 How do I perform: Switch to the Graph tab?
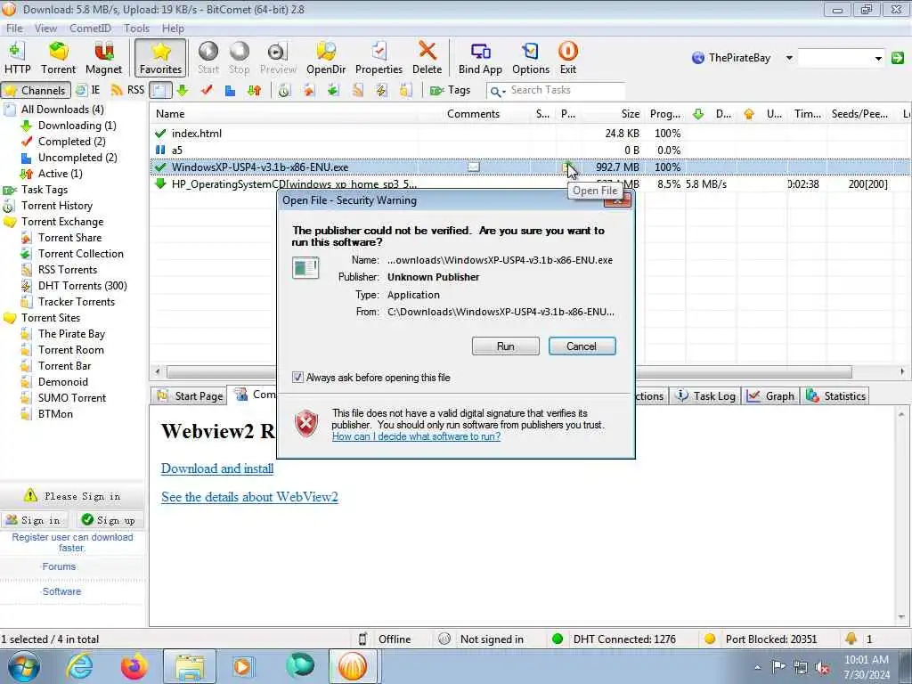click(770, 396)
